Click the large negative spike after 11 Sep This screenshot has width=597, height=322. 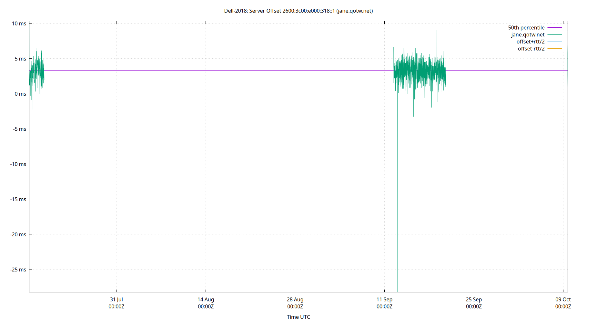[398, 193]
